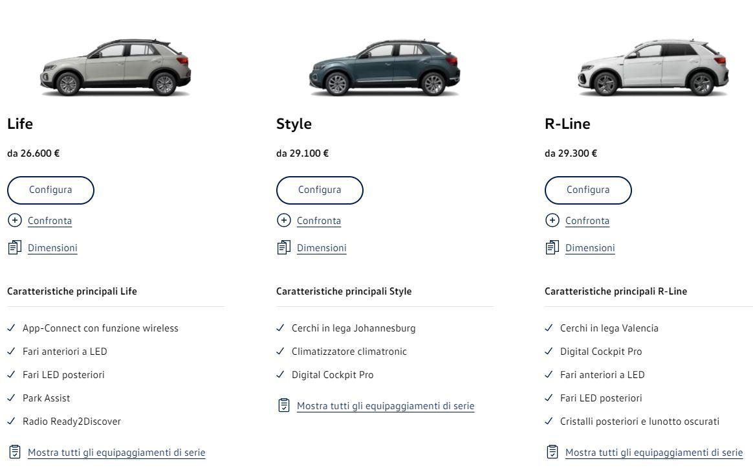This screenshot has width=753, height=472.
Task: Open the Dimensioni link for R-Line
Action: (590, 248)
